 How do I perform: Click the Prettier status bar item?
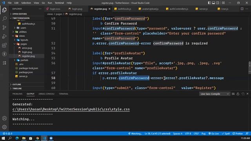[238, 134]
